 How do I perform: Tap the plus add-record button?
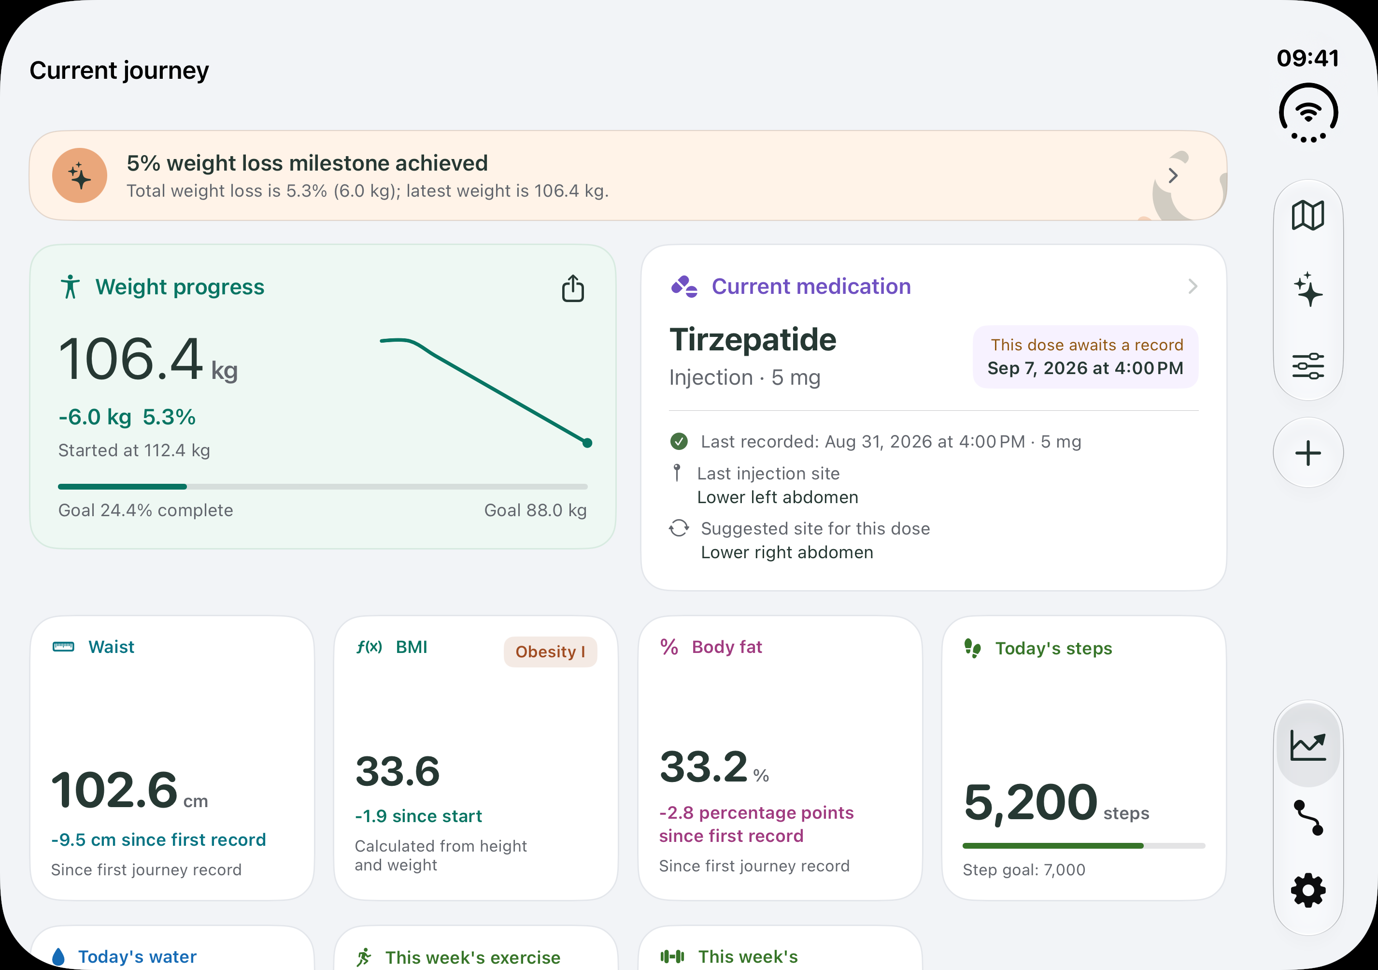pos(1308,453)
